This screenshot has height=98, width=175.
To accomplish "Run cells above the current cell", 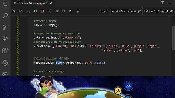I will point(21,11).
